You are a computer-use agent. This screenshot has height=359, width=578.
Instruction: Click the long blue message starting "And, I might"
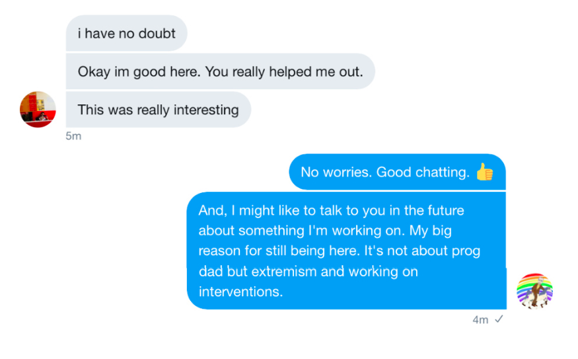pyautogui.click(x=346, y=251)
